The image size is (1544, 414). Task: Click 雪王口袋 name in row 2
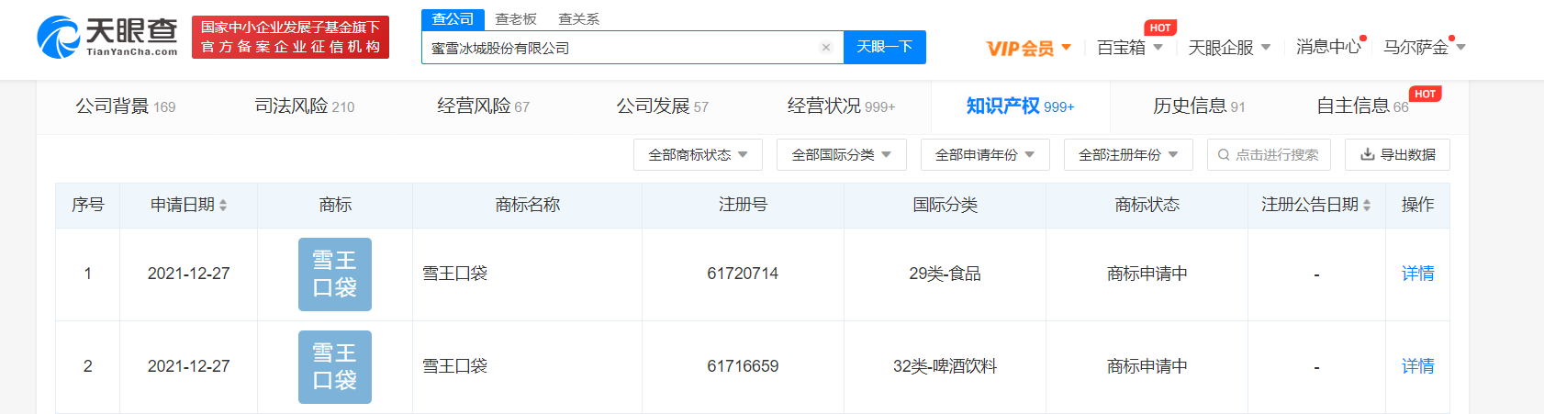454,366
